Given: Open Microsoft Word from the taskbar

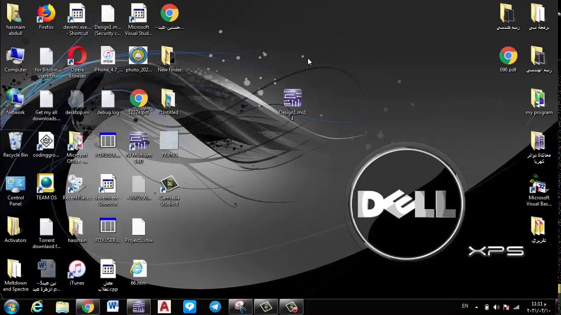Looking at the screenshot, I should 113,307.
